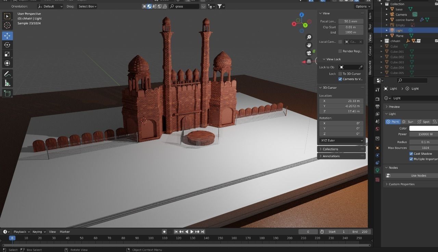This screenshot has width=438, height=252.
Task: Switch to the Create sidebar tab
Action: pyautogui.click(x=370, y=51)
